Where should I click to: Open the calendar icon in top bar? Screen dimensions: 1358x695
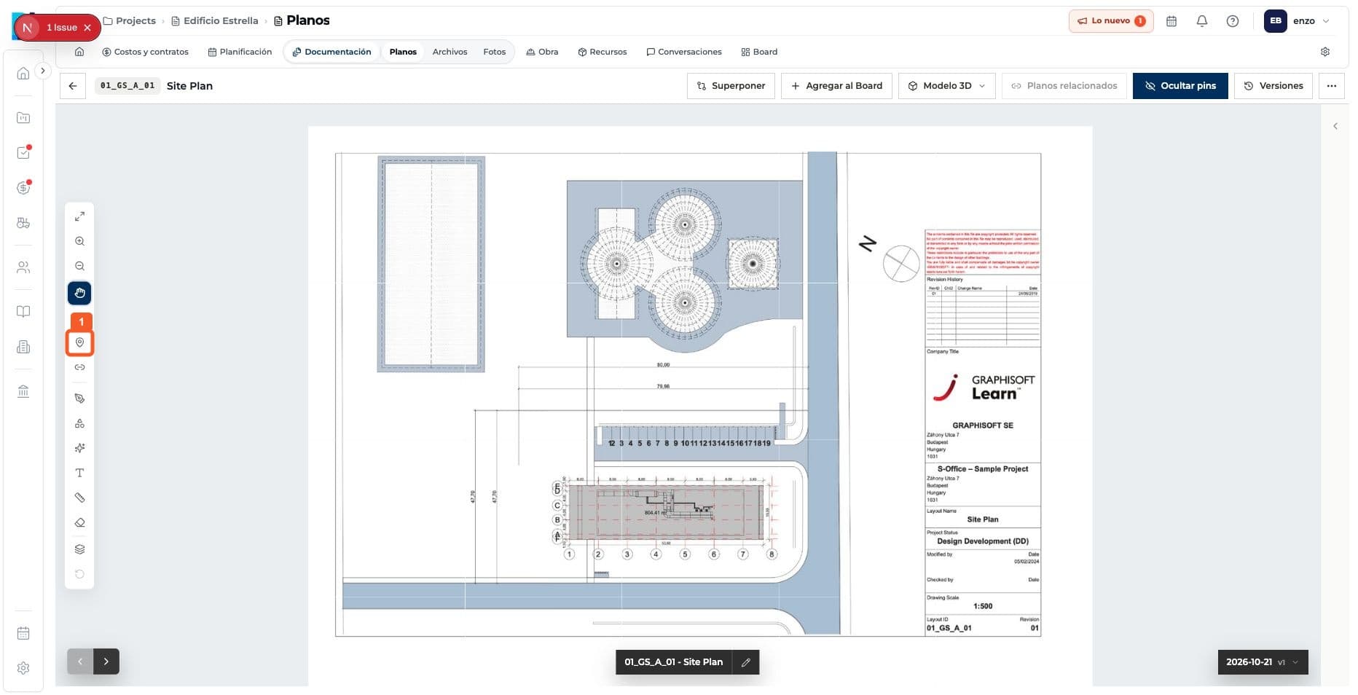(x=1171, y=21)
